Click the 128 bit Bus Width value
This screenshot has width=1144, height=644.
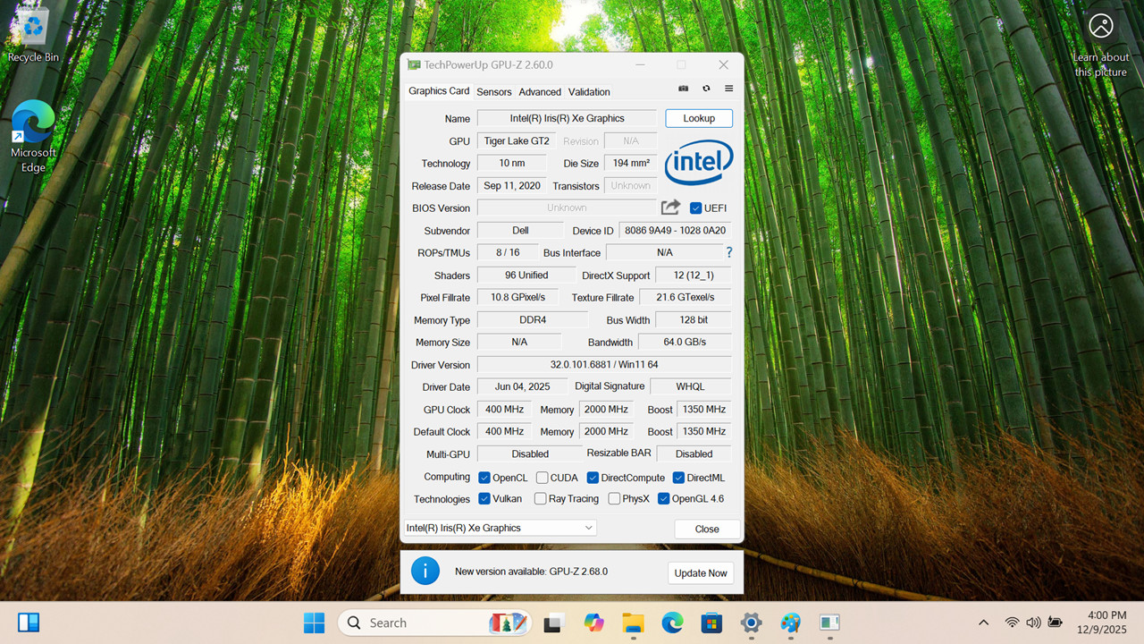694,320
